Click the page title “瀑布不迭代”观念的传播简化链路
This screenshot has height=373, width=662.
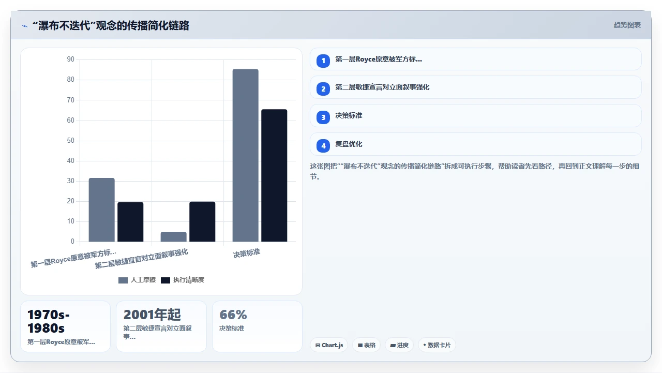[111, 25]
